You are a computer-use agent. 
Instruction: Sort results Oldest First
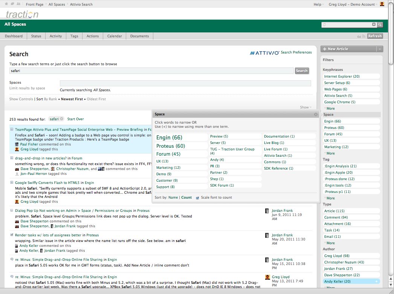96,99
